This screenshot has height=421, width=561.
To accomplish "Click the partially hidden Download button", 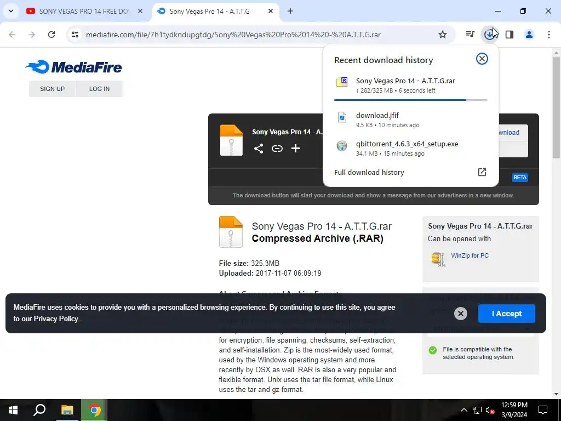I will click(513, 133).
